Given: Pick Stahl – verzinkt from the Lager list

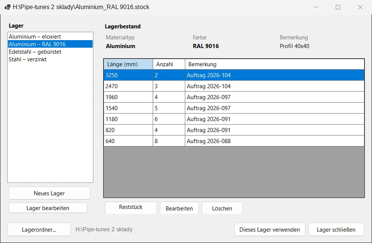Looking at the screenshot, I should [x=50, y=59].
